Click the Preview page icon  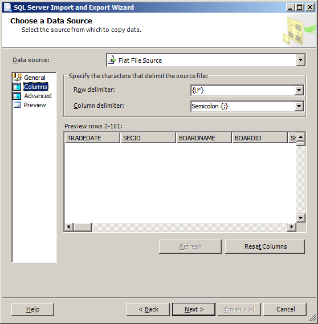17,105
